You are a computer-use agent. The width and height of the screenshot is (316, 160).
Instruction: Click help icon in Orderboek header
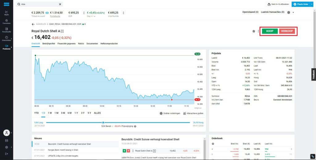click(213, 144)
